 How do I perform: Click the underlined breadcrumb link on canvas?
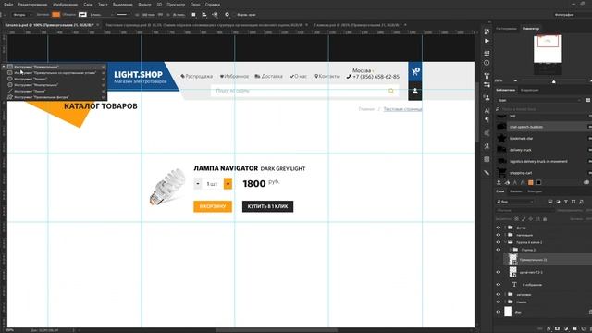(402, 109)
